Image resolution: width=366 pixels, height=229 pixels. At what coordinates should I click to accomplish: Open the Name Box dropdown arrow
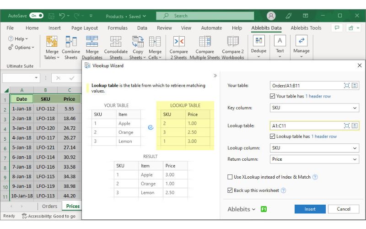pyautogui.click(x=36, y=77)
